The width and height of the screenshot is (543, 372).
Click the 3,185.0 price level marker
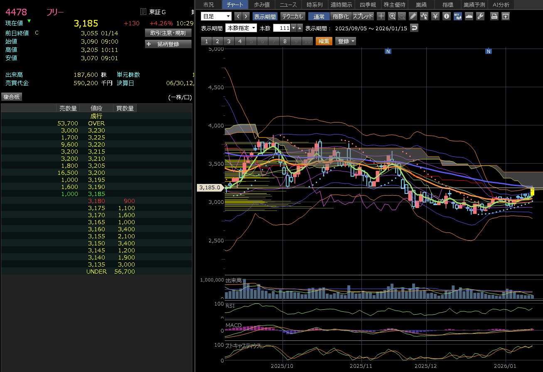pyautogui.click(x=209, y=188)
